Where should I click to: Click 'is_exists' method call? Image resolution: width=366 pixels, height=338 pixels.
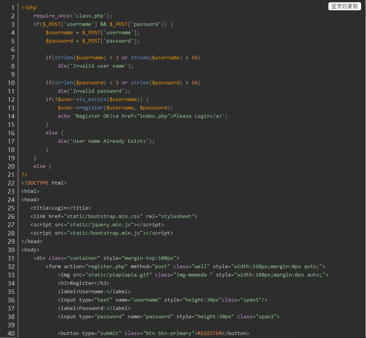(93, 100)
